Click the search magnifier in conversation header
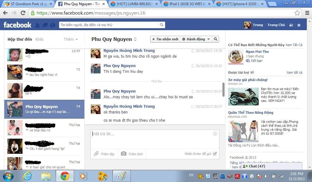312x182 pixels. point(215,39)
